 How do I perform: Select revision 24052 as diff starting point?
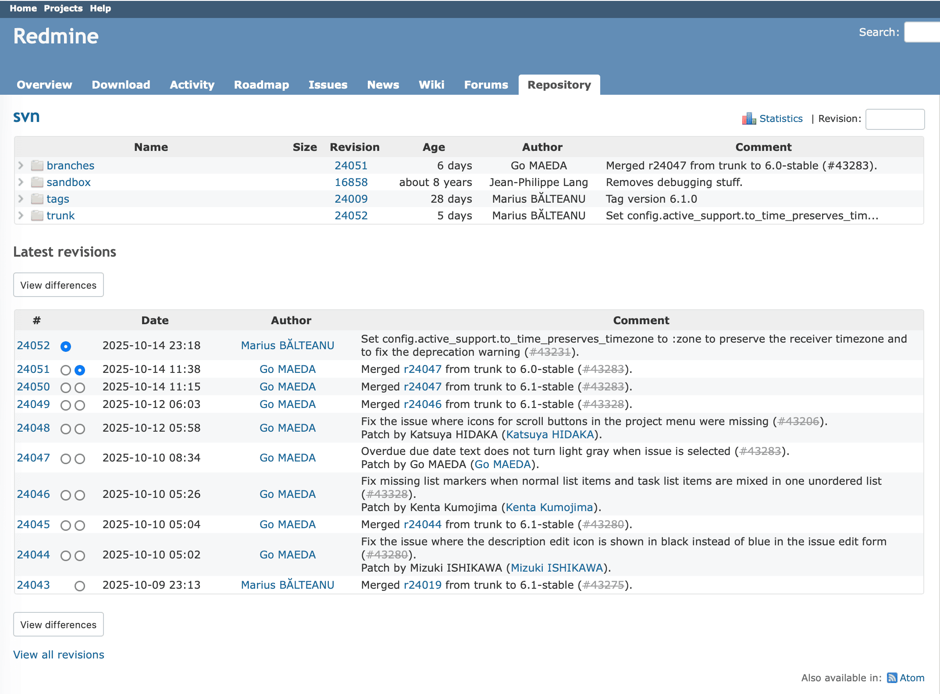(x=65, y=347)
